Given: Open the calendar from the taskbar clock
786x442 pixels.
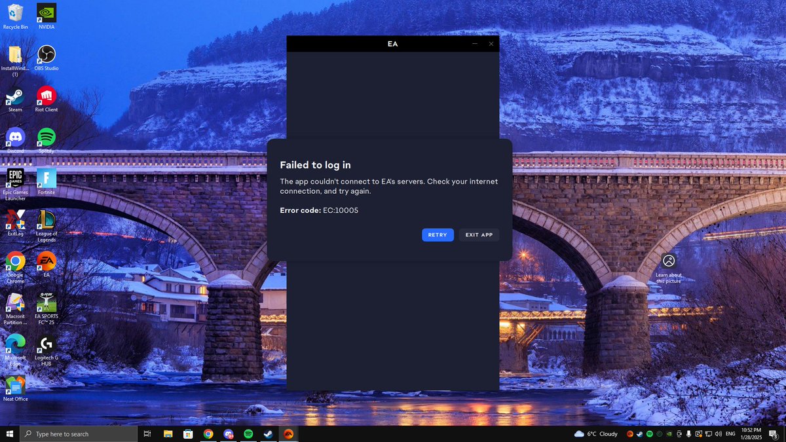Looking at the screenshot, I should click(751, 433).
